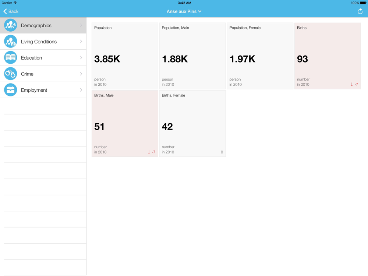
Task: Open the Crime category label
Action: click(x=27, y=74)
